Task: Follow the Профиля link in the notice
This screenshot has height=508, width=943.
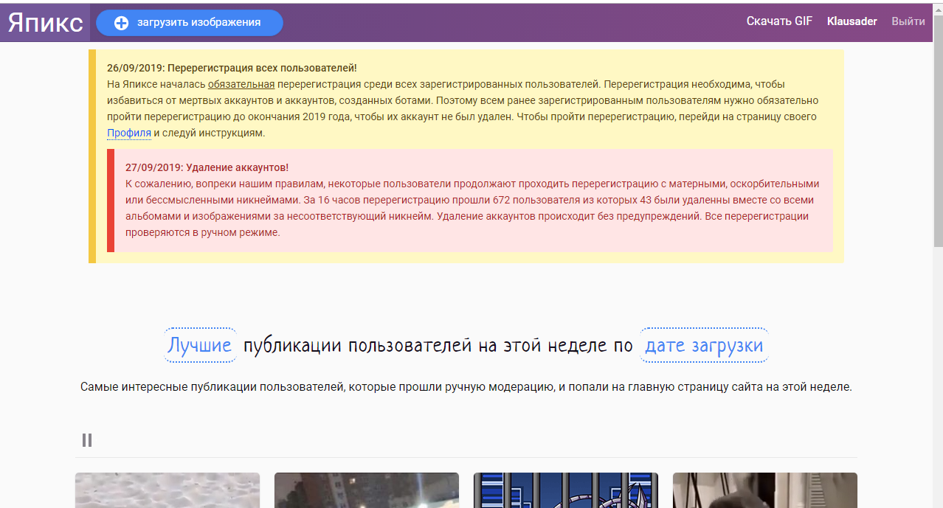Action: click(129, 133)
